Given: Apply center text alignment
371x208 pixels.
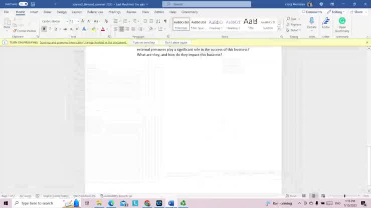Looking at the screenshot, I should click(121, 29).
